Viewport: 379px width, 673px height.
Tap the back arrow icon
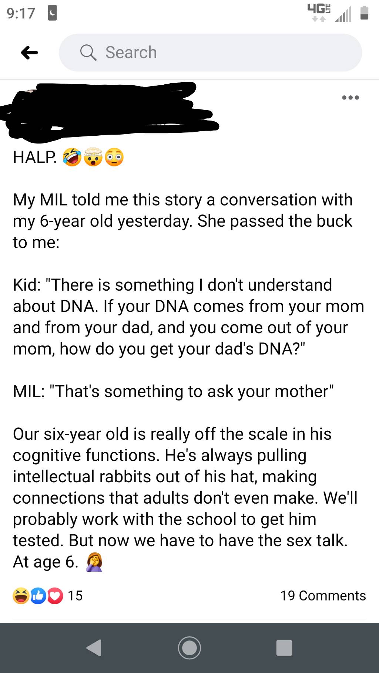click(30, 53)
